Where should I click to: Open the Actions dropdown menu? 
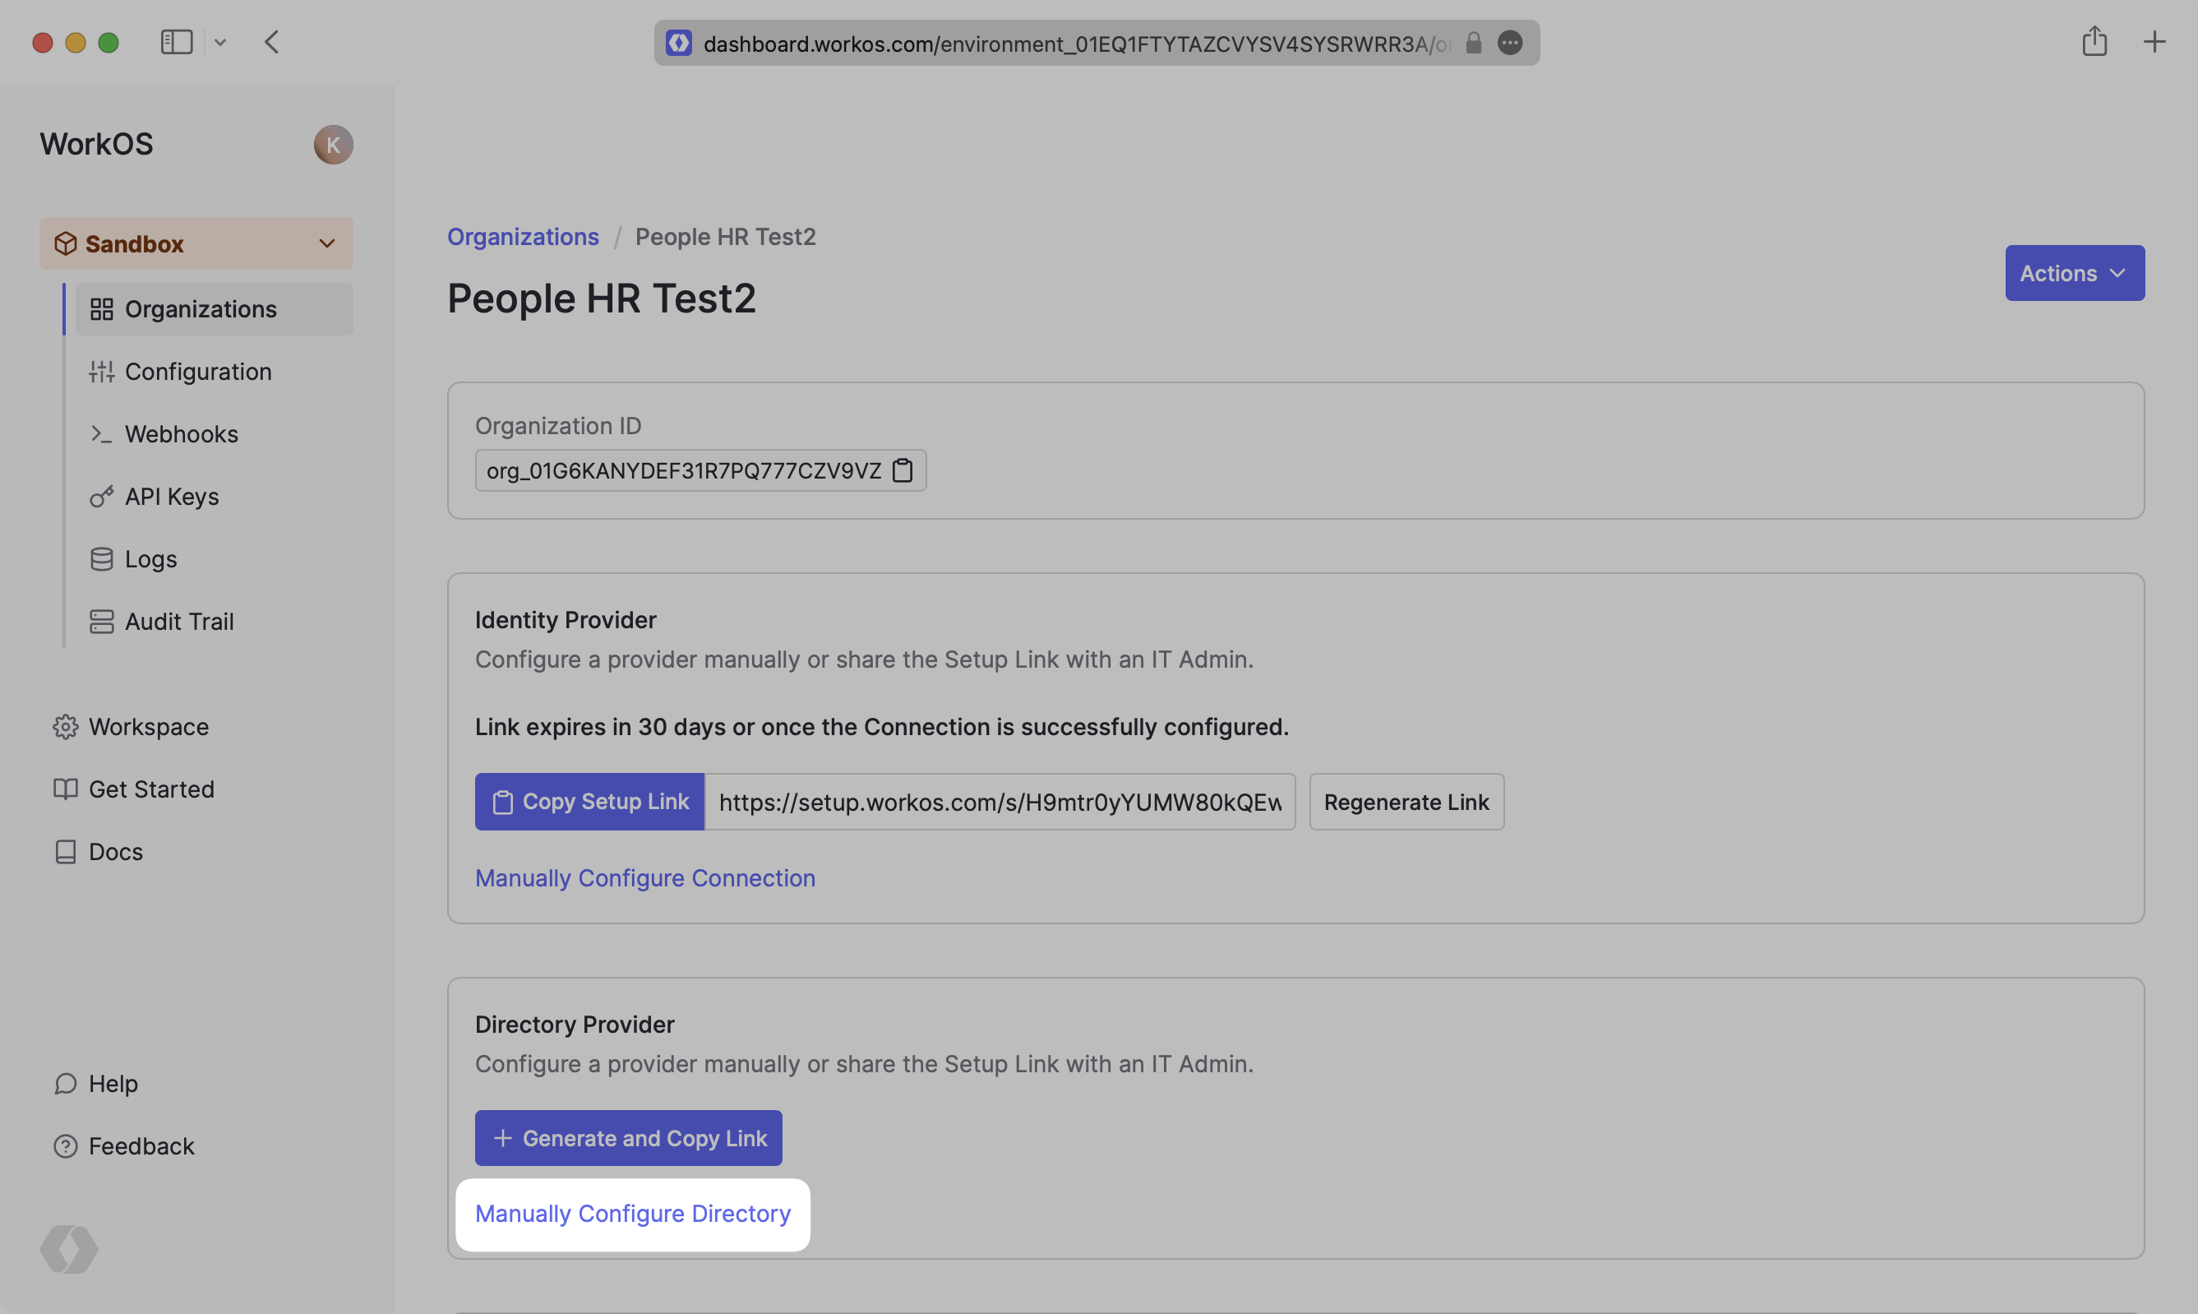click(2074, 273)
